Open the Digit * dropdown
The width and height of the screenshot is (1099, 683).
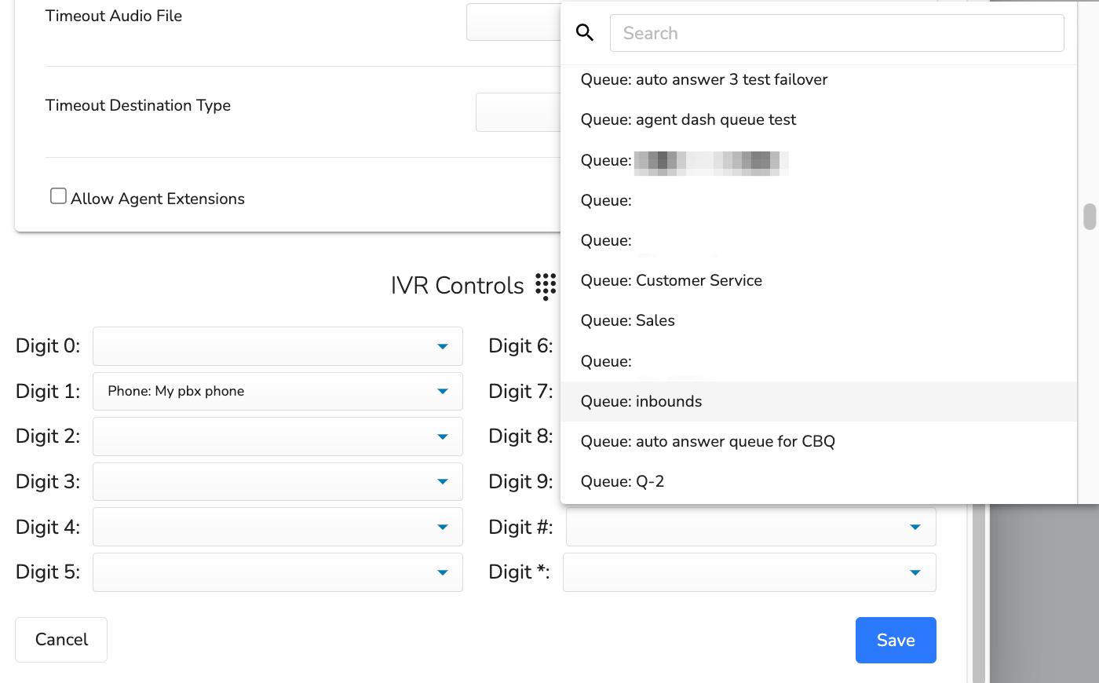click(750, 572)
